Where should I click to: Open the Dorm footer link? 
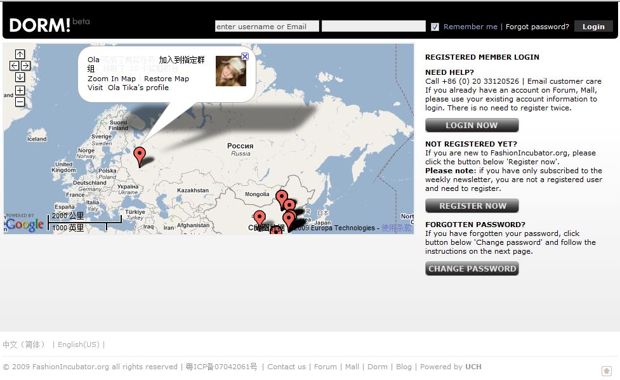[378, 367]
